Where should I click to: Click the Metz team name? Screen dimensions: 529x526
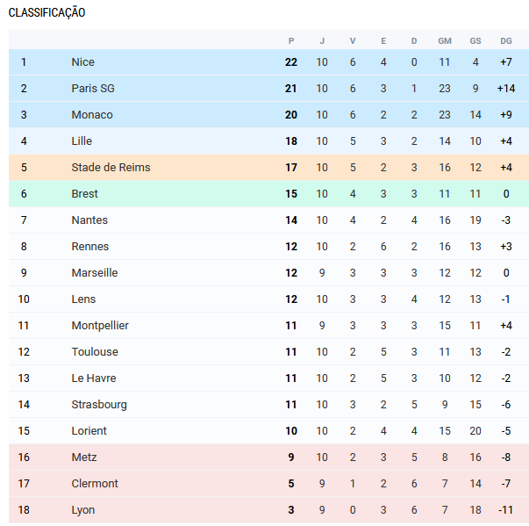point(84,458)
